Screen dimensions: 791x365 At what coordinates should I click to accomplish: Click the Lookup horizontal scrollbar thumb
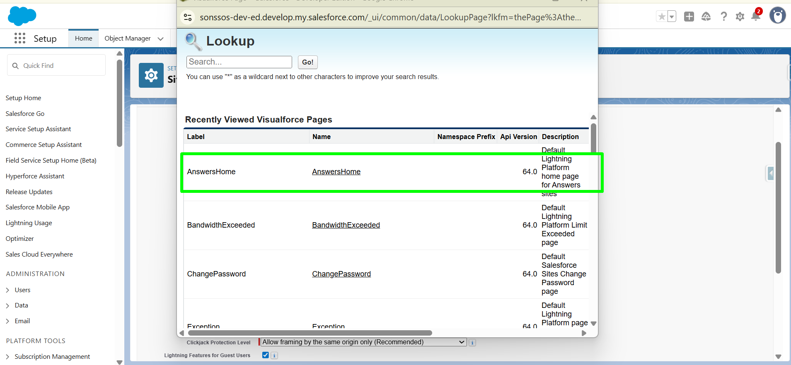[310, 333]
